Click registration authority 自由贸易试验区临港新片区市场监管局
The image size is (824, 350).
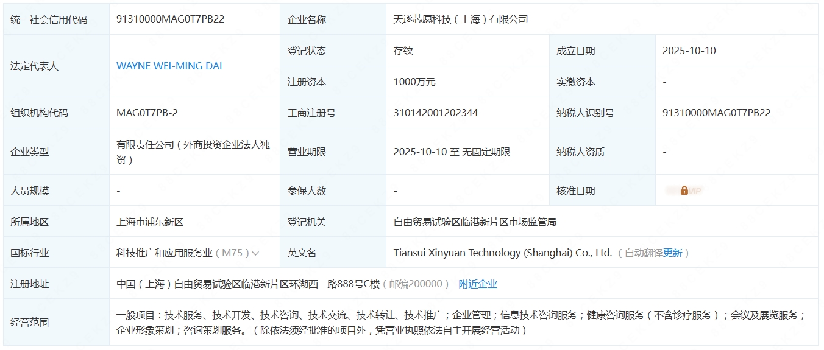tap(475, 222)
